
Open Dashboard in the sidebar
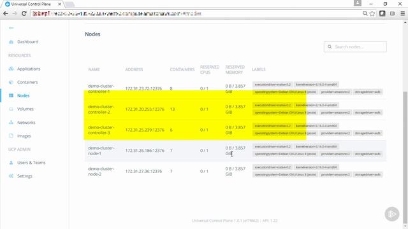pyautogui.click(x=27, y=42)
